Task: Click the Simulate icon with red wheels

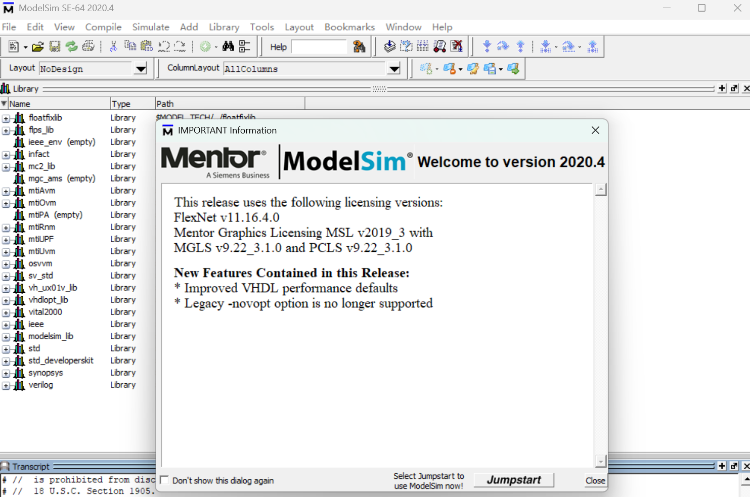Action: (x=440, y=47)
